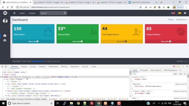
Task: Click the search magnifier icon
Action: pos(65,13)
